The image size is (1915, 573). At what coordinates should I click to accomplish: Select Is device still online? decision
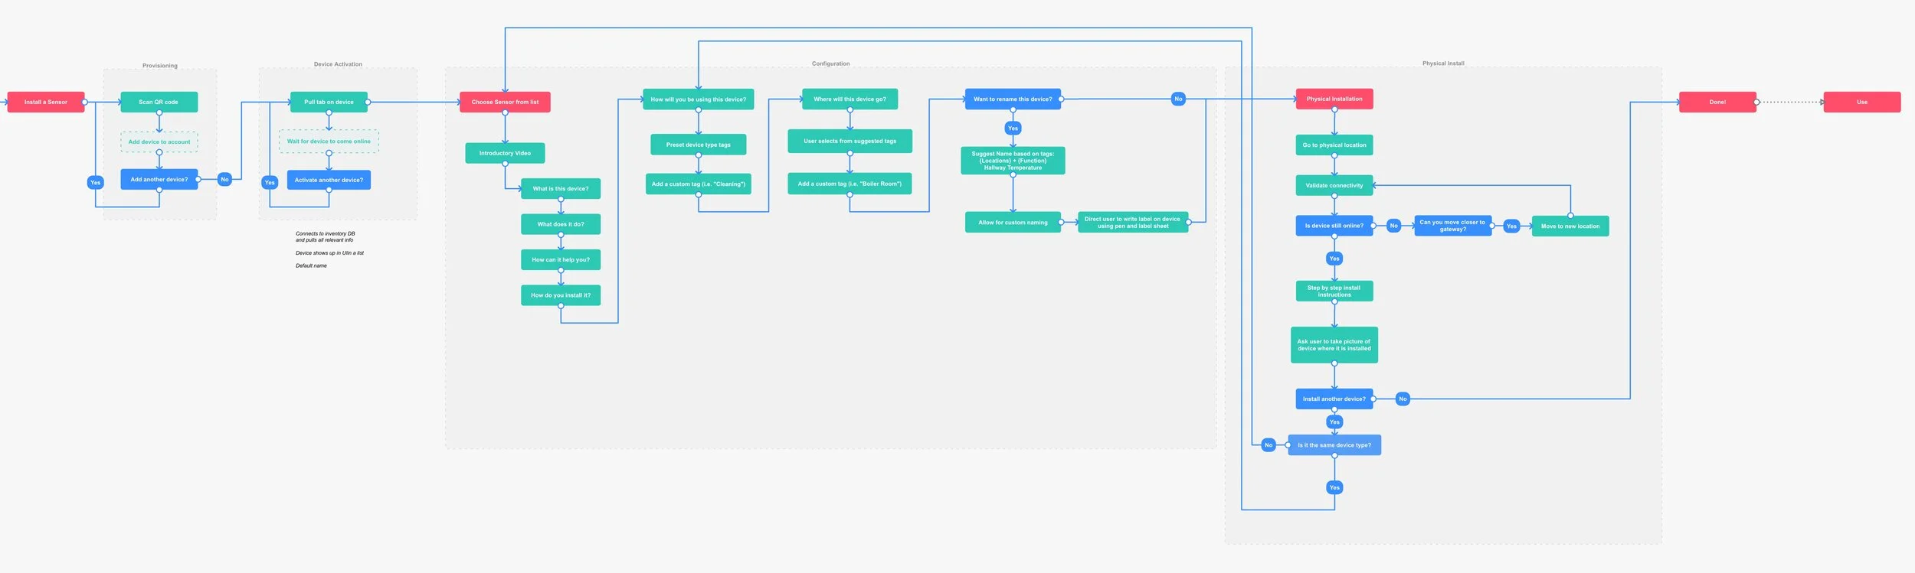coord(1334,226)
